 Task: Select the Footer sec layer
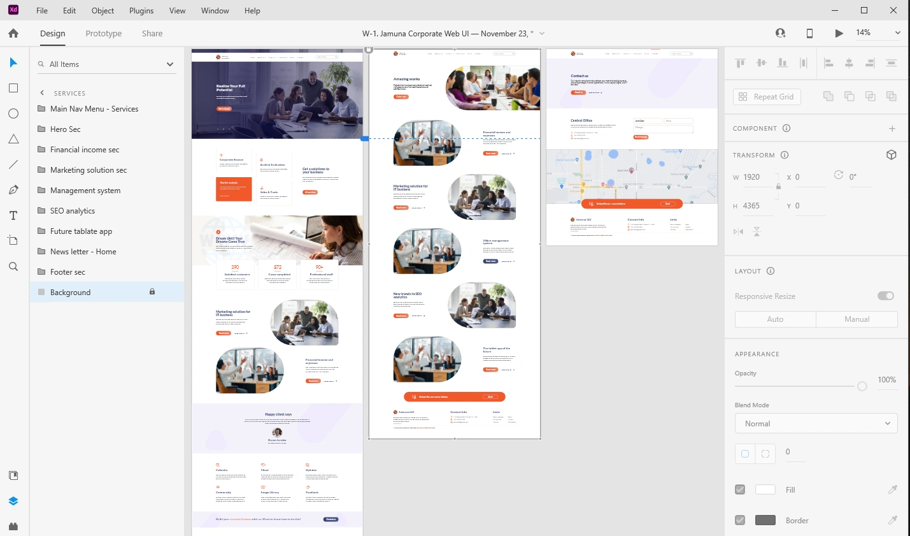tap(107, 272)
